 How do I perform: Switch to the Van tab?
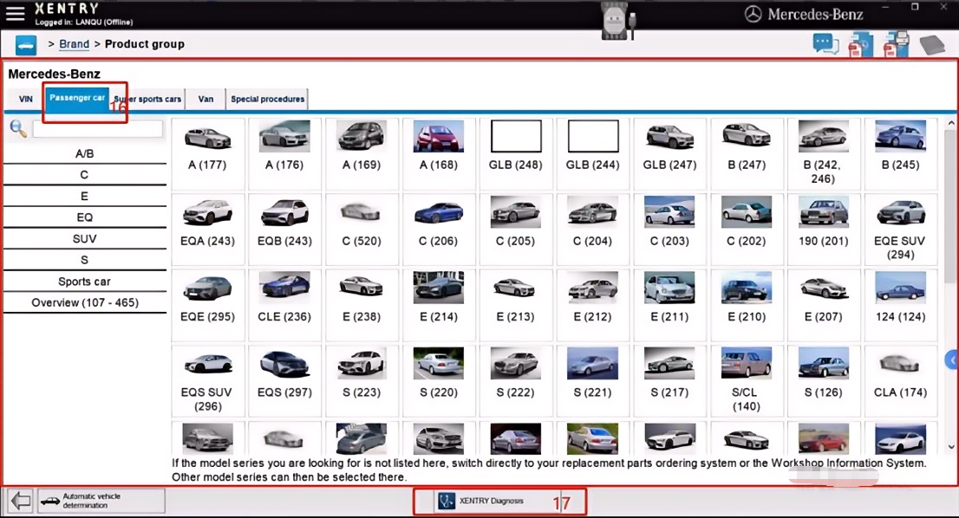pos(205,100)
